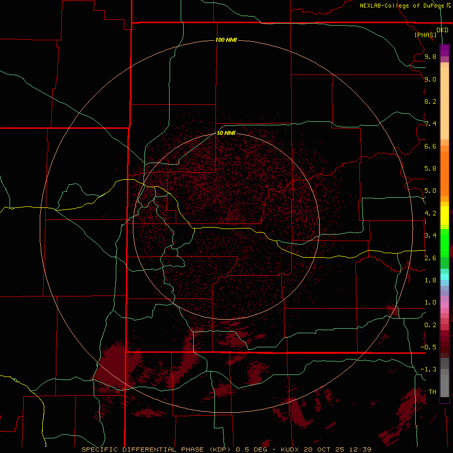Select the 4.2 value on the scale
This screenshot has width=453, height=453.
(430, 213)
